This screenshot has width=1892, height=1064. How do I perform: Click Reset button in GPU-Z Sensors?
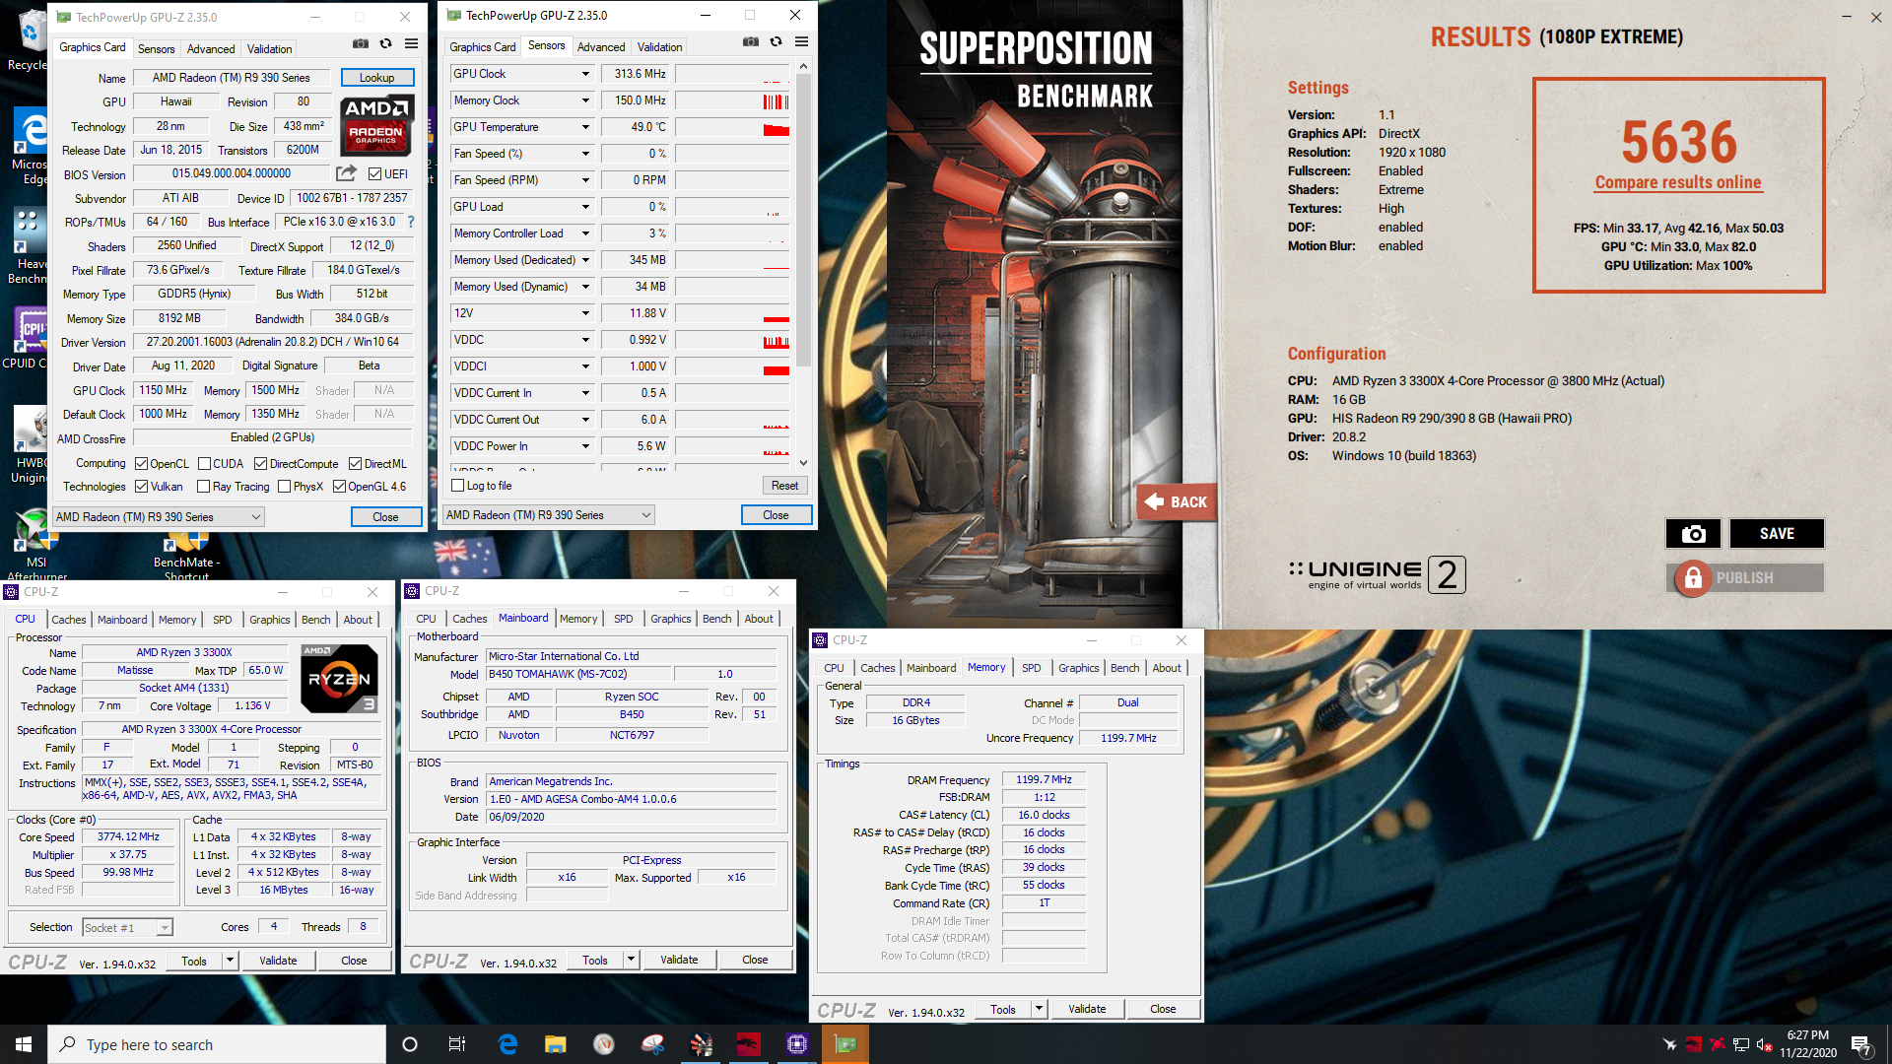coord(785,486)
